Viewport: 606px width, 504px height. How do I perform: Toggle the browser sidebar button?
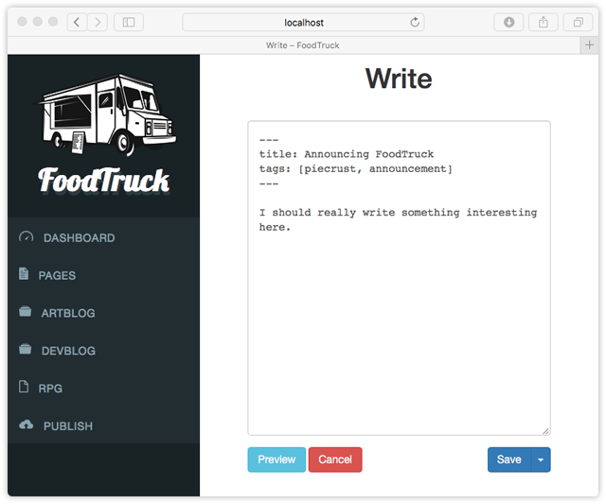[129, 22]
